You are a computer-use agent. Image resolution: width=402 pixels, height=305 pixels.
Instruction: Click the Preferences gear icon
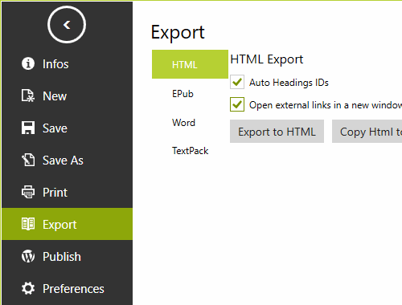click(28, 288)
